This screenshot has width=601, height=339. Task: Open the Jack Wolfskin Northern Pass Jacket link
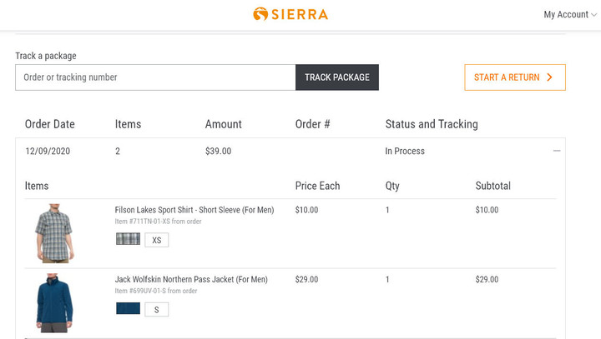191,279
